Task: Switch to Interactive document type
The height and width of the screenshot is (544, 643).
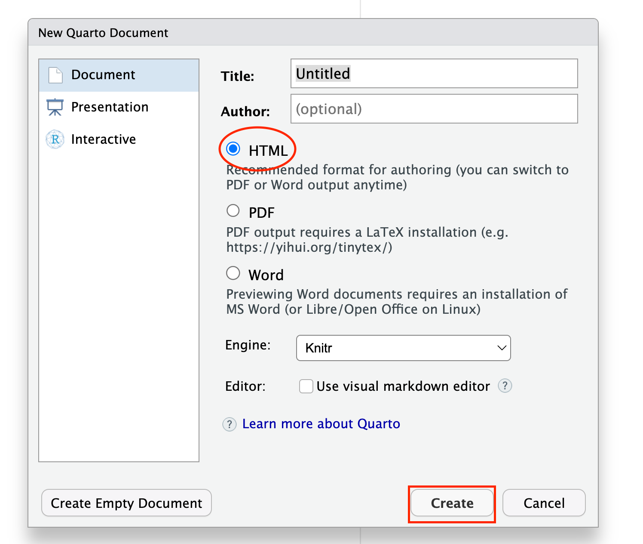Action: (x=103, y=139)
